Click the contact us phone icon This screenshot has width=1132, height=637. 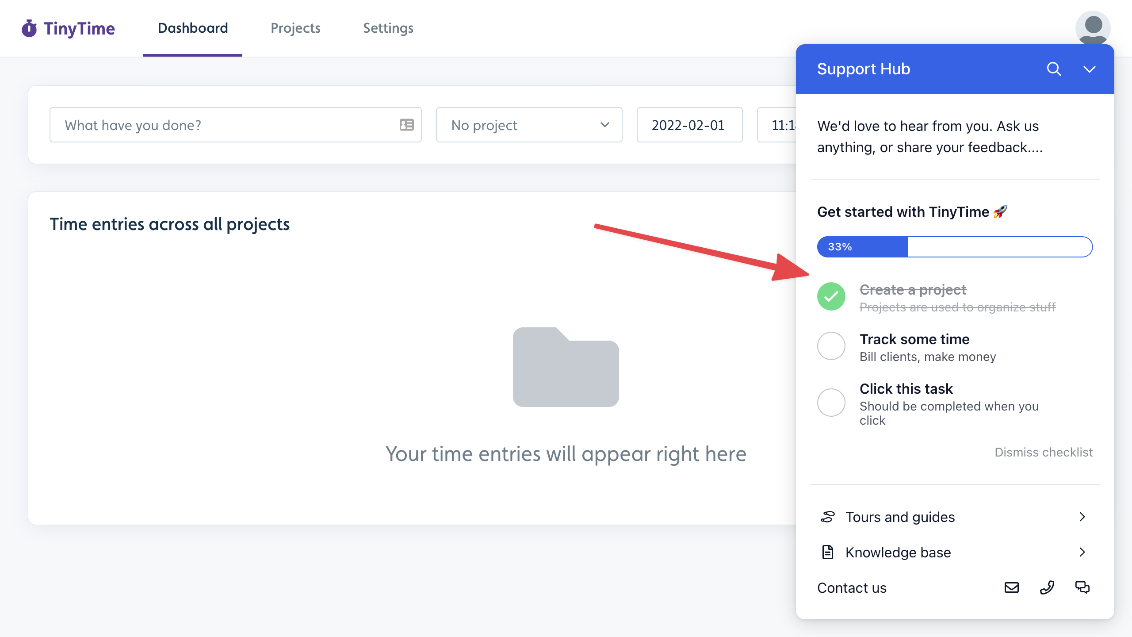click(1048, 587)
